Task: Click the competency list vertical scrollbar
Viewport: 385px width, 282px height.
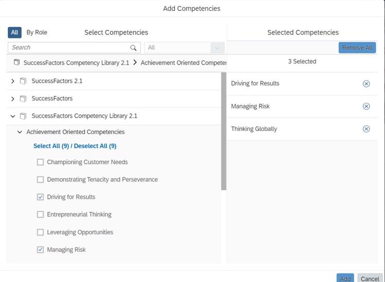Action: pyautogui.click(x=224, y=131)
